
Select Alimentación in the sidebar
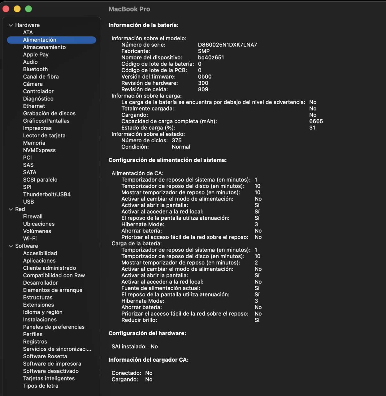[51, 40]
